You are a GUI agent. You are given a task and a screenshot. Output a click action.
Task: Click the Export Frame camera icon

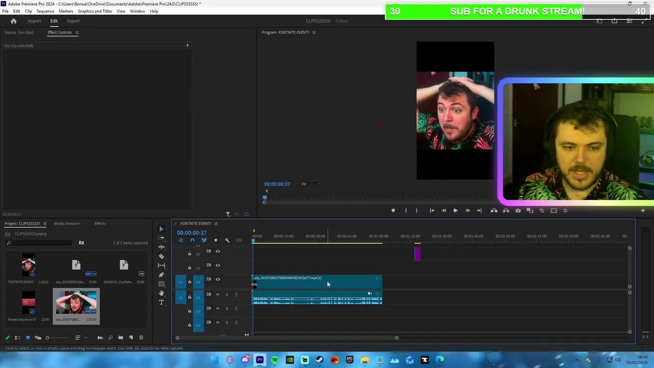[x=518, y=211]
